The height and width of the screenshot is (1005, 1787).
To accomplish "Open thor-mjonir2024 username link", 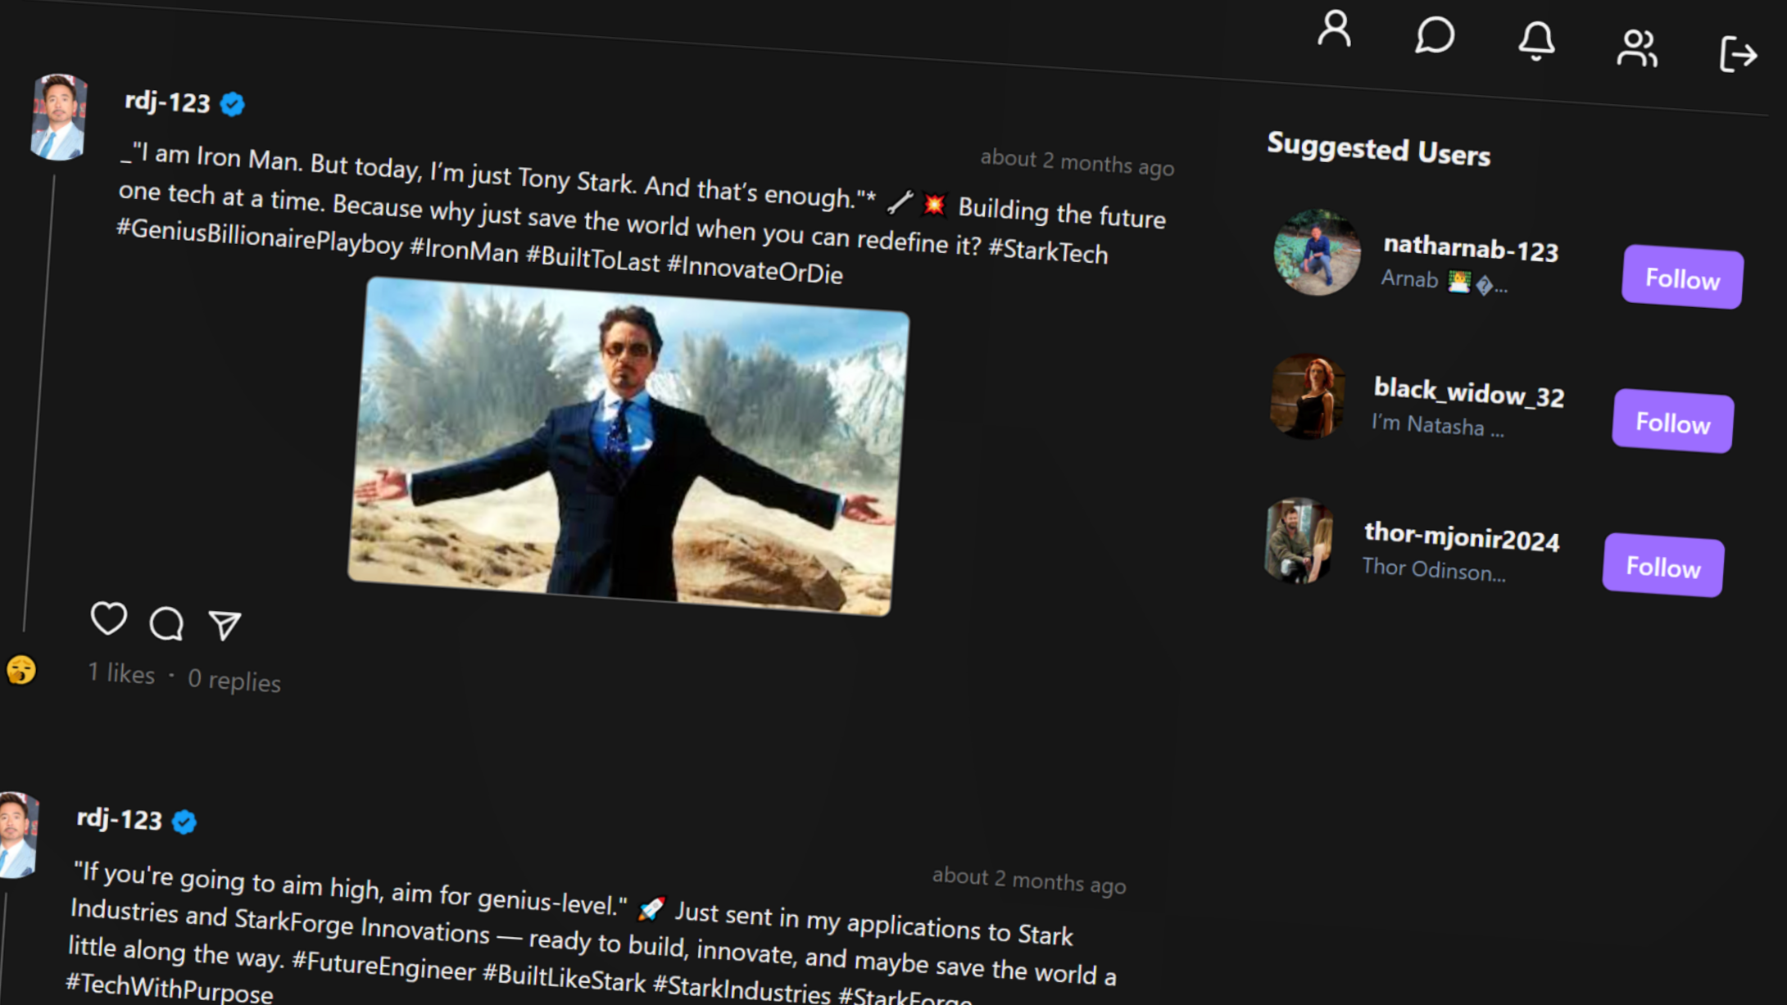I will [x=1461, y=537].
